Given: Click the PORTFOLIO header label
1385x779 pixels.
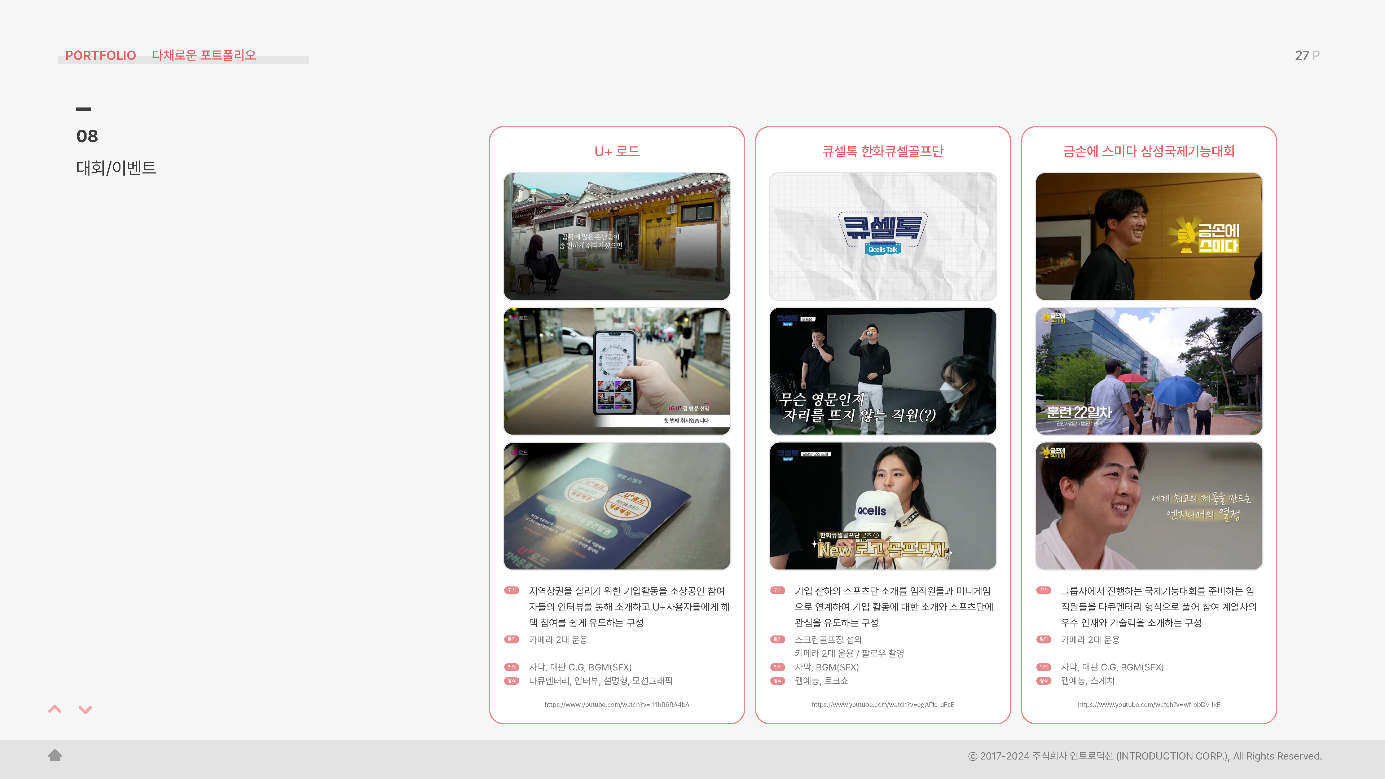Looking at the screenshot, I should pos(101,56).
